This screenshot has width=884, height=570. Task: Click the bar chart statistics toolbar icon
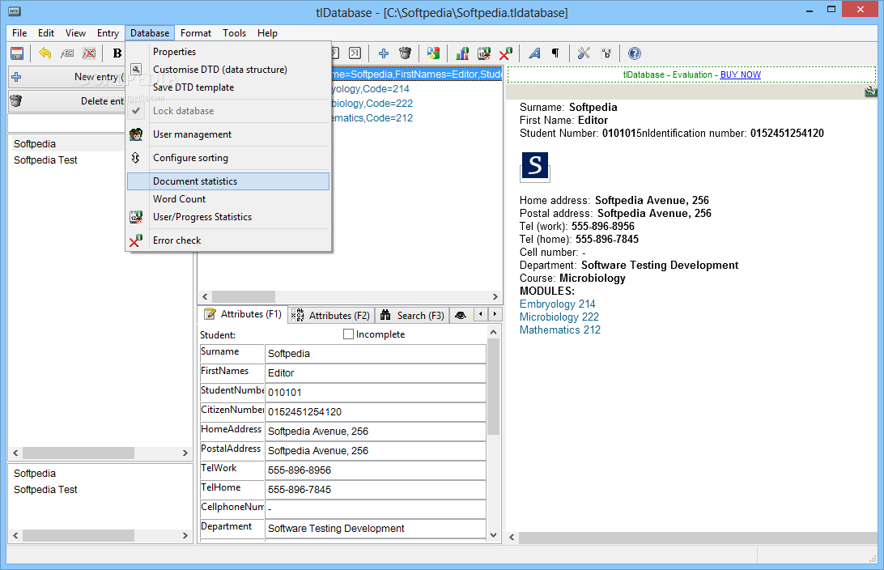coord(462,53)
